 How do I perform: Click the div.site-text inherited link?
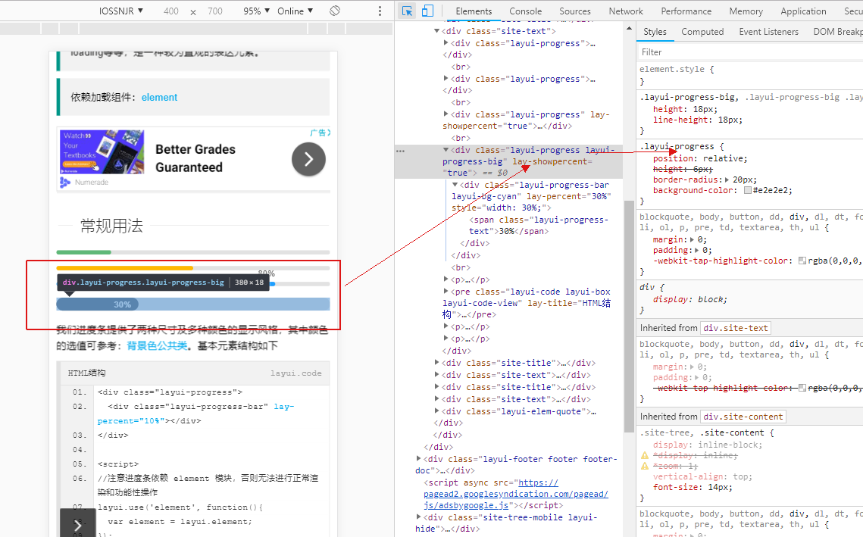[735, 328]
